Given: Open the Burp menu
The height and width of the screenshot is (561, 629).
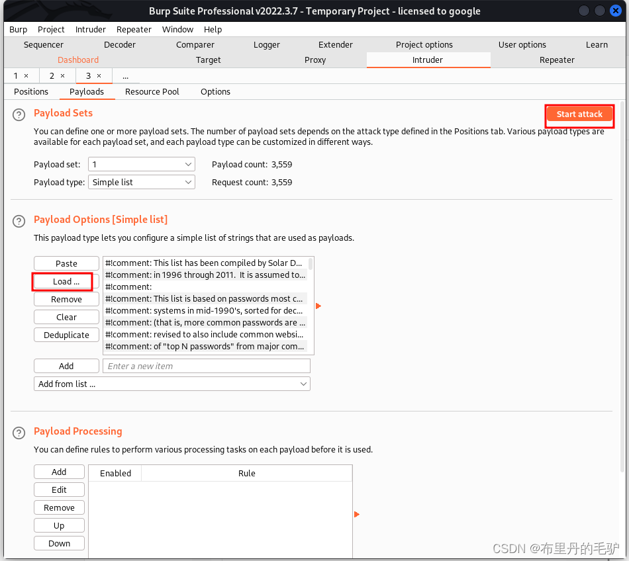Looking at the screenshot, I should [x=18, y=30].
